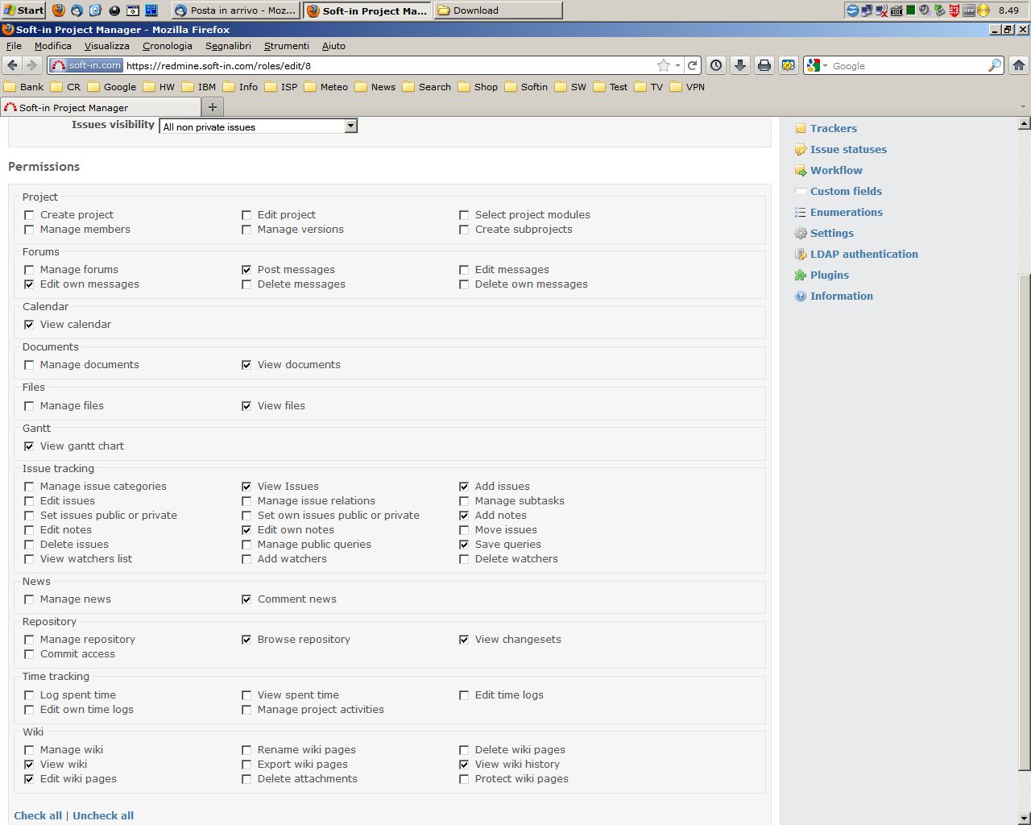Click the Enumerations list icon

(801, 213)
